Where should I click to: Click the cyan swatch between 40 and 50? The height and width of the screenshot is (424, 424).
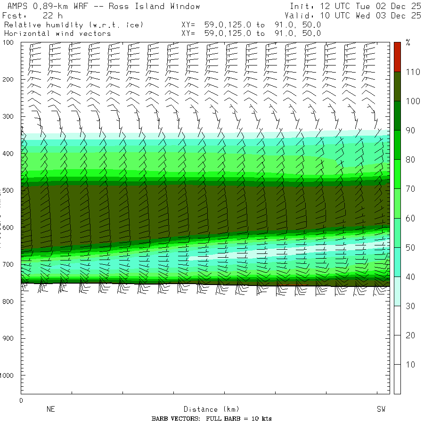tap(397, 262)
